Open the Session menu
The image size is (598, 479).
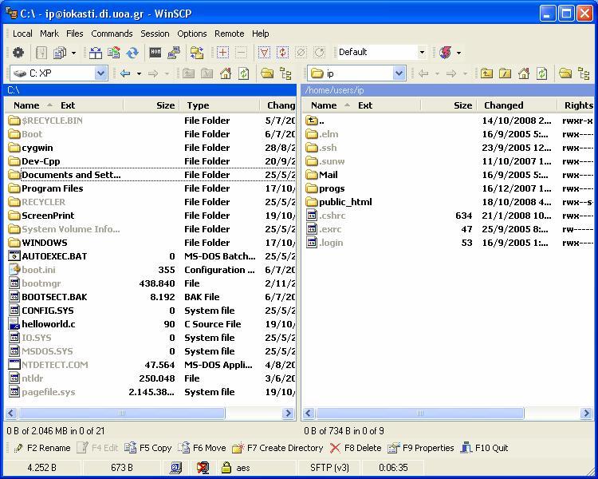pos(155,34)
